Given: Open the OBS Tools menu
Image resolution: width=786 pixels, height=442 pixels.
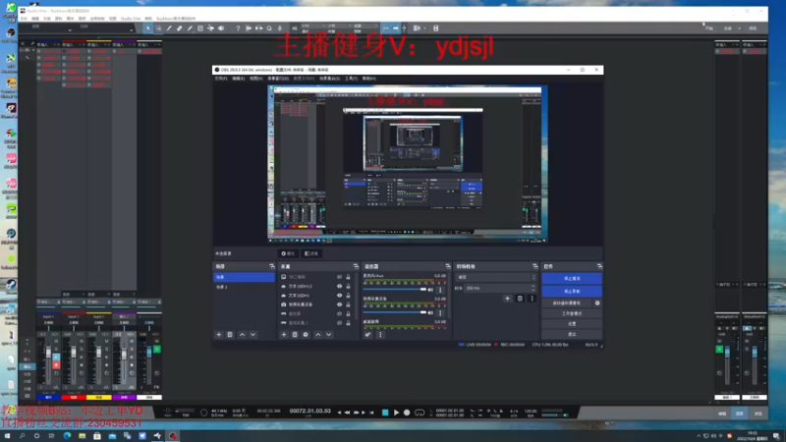Looking at the screenshot, I should click(x=352, y=79).
